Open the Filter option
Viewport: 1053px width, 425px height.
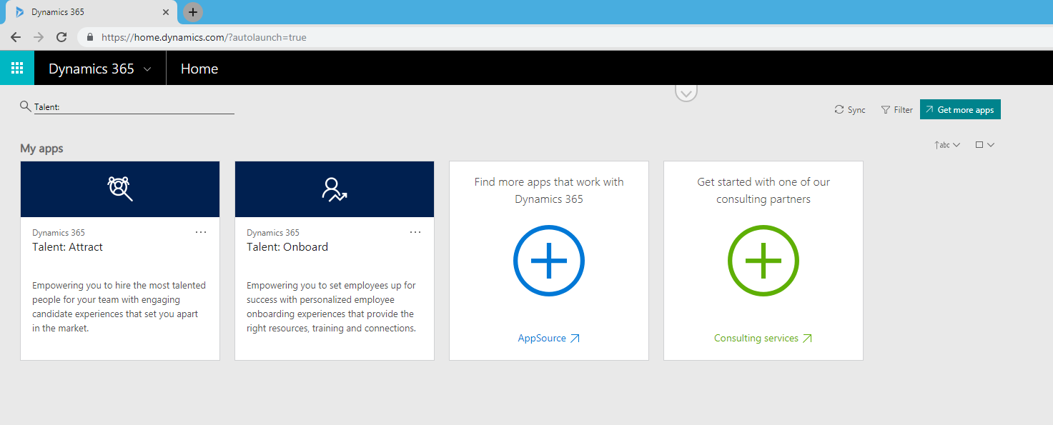(x=897, y=110)
